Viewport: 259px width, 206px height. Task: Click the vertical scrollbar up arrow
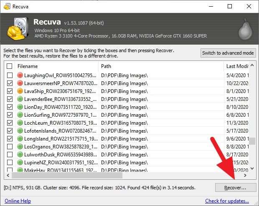(252, 65)
